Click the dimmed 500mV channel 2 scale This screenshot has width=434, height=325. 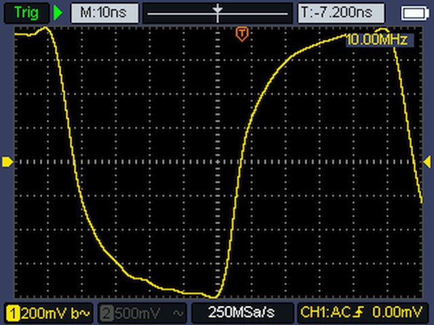138,313
